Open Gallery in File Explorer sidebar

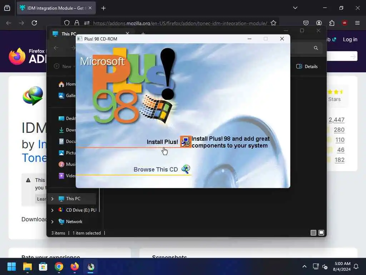67,95
